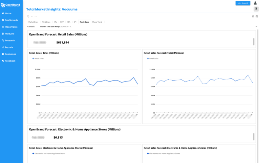
Task: Click 'Retail Sales Forecast: Electronic & Home Appliance Stores' title
Action: coord(180,148)
